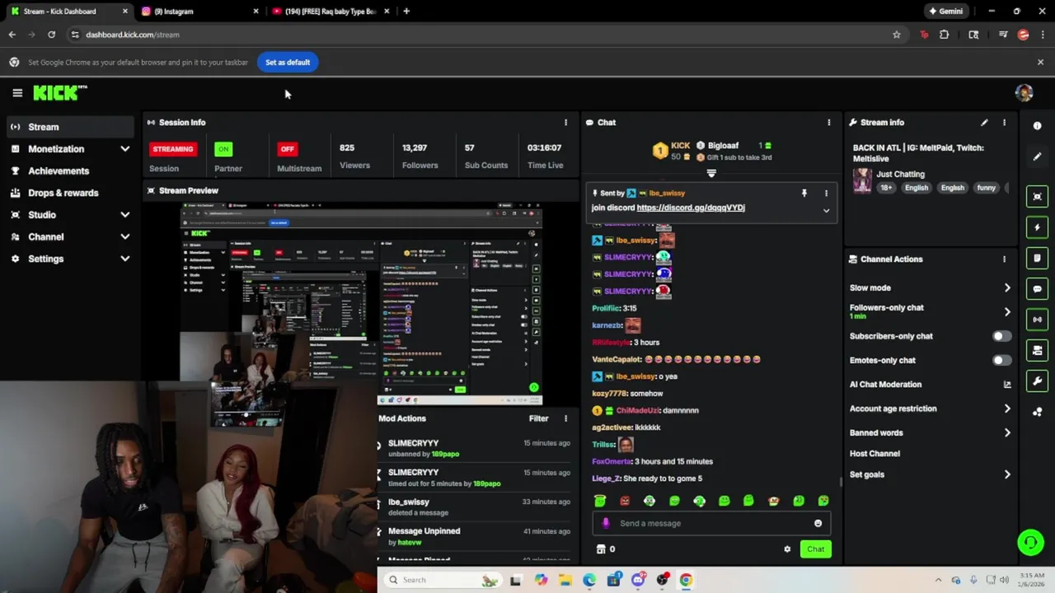Image resolution: width=1055 pixels, height=593 pixels.
Task: Open the Chat panel three-dot menu
Action: tap(829, 123)
